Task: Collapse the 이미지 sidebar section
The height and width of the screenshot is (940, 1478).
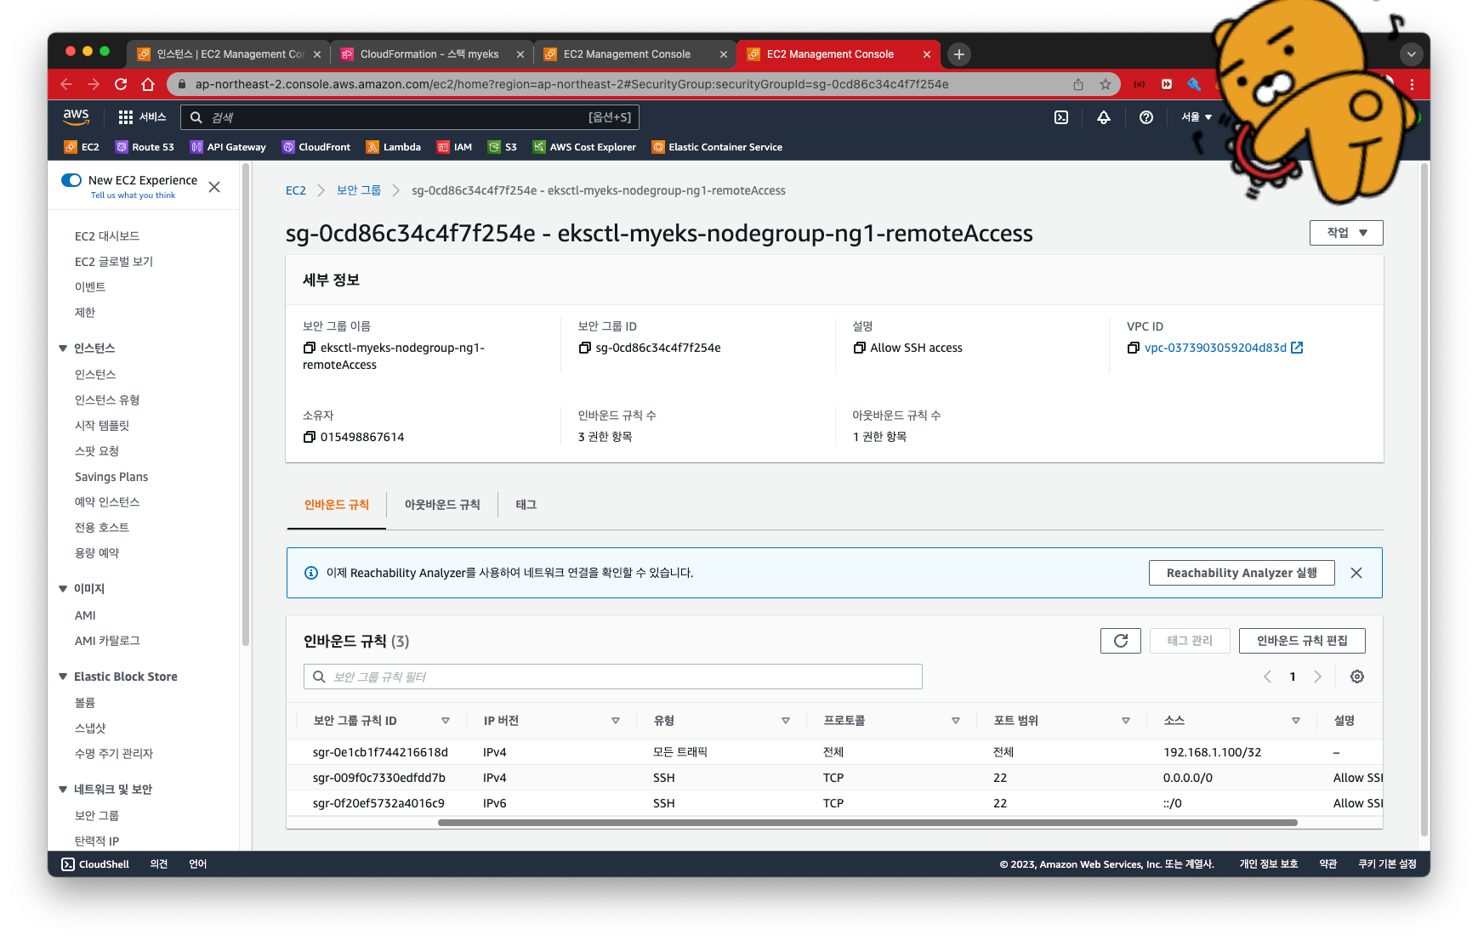Action: click(x=63, y=589)
